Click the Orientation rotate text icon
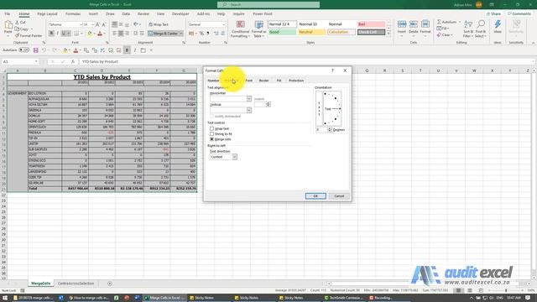This screenshot has height=302, width=537. point(137,24)
